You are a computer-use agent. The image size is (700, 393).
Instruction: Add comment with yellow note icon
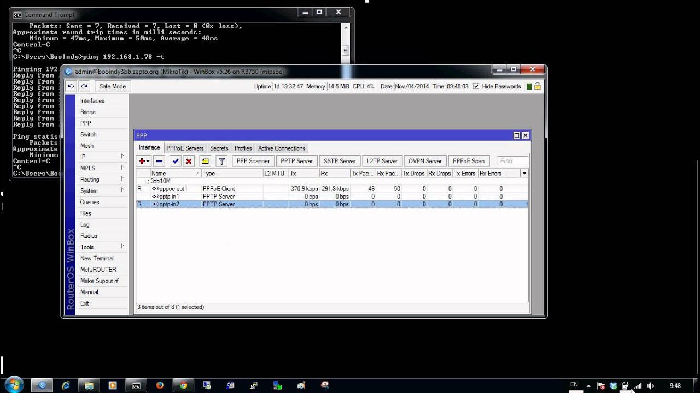205,161
